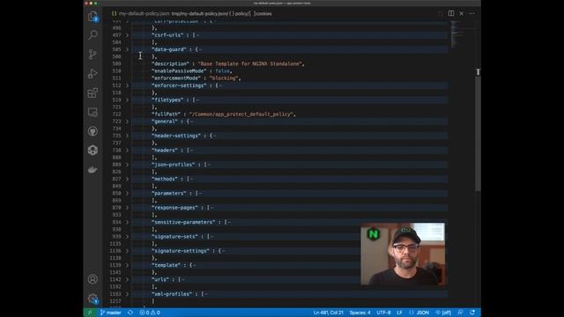Click the "Base Template for NGINX Standalone" string
564x317 pixels.
[250, 63]
